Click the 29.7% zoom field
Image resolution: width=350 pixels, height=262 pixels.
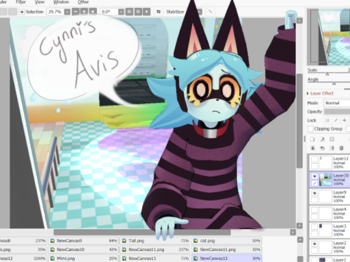(x=55, y=12)
